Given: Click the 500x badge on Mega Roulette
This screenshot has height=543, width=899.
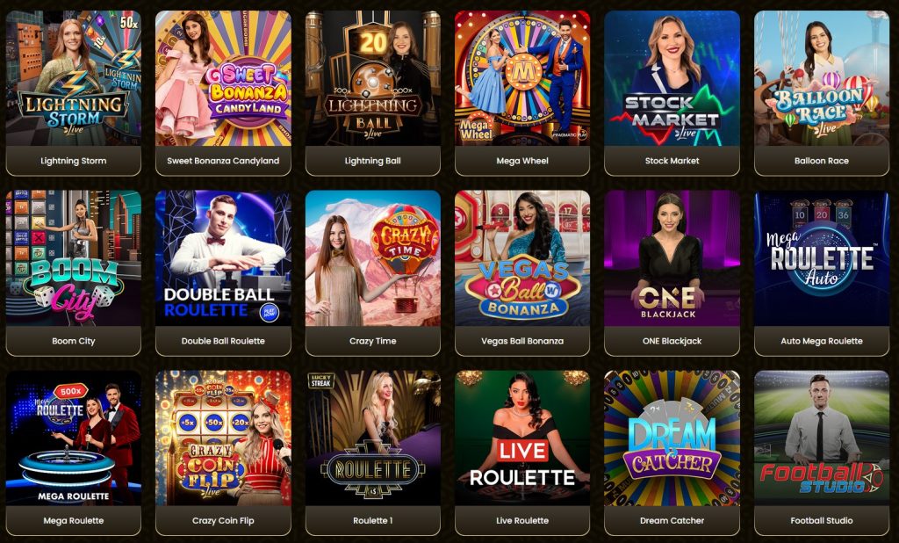Looking at the screenshot, I should 70,392.
